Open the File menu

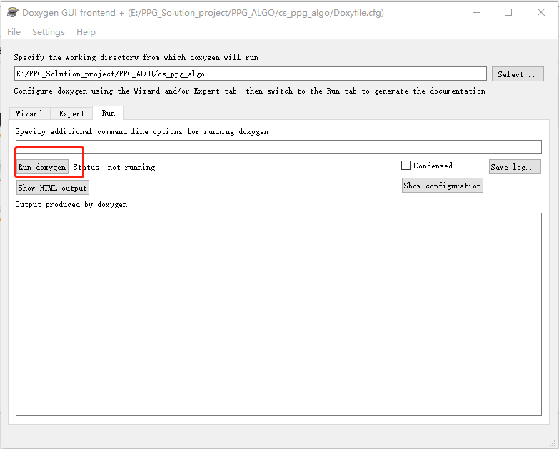tap(14, 32)
